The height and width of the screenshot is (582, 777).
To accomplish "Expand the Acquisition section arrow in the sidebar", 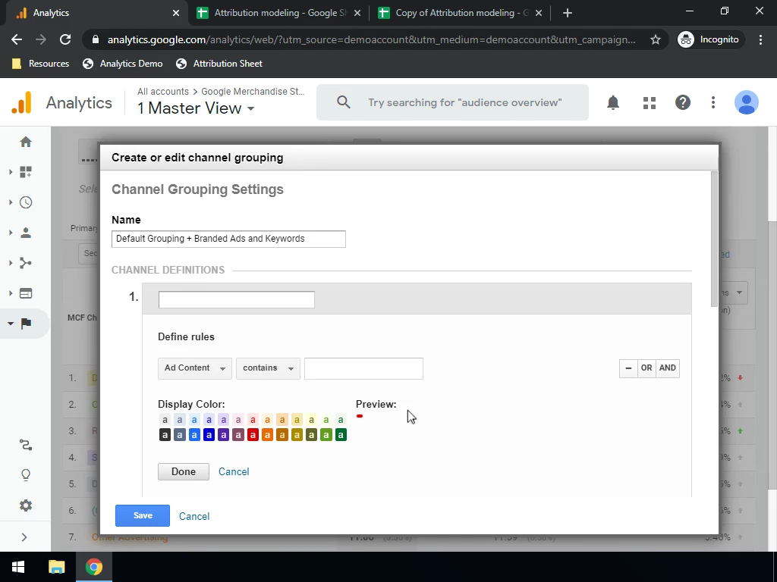I will click(x=11, y=263).
